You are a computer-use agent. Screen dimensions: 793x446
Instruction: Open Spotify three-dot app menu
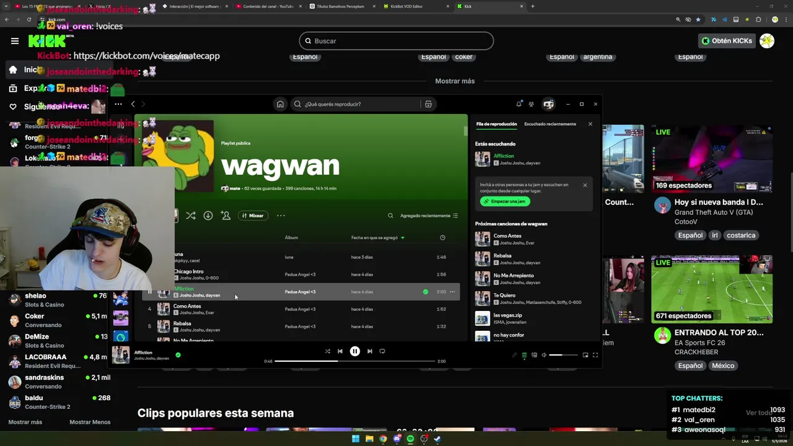pyautogui.click(x=118, y=104)
